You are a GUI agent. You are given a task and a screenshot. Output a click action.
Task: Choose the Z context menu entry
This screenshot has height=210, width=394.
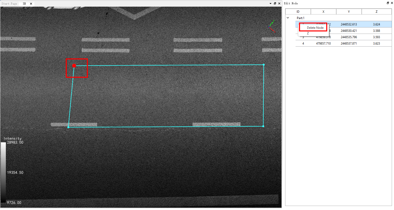308,33
